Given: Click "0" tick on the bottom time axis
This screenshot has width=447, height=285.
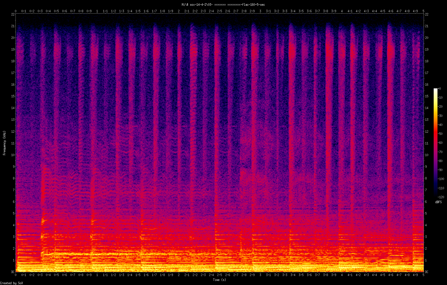Looking at the screenshot, I should coord(15,275).
